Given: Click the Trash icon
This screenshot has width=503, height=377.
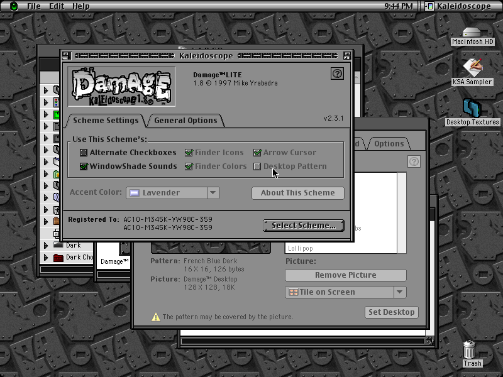Looking at the screenshot, I should (469, 349).
